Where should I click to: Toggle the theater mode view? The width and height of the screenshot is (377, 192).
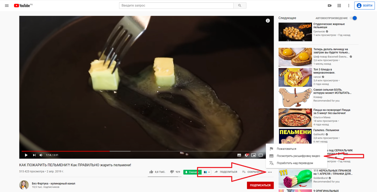click(260, 155)
